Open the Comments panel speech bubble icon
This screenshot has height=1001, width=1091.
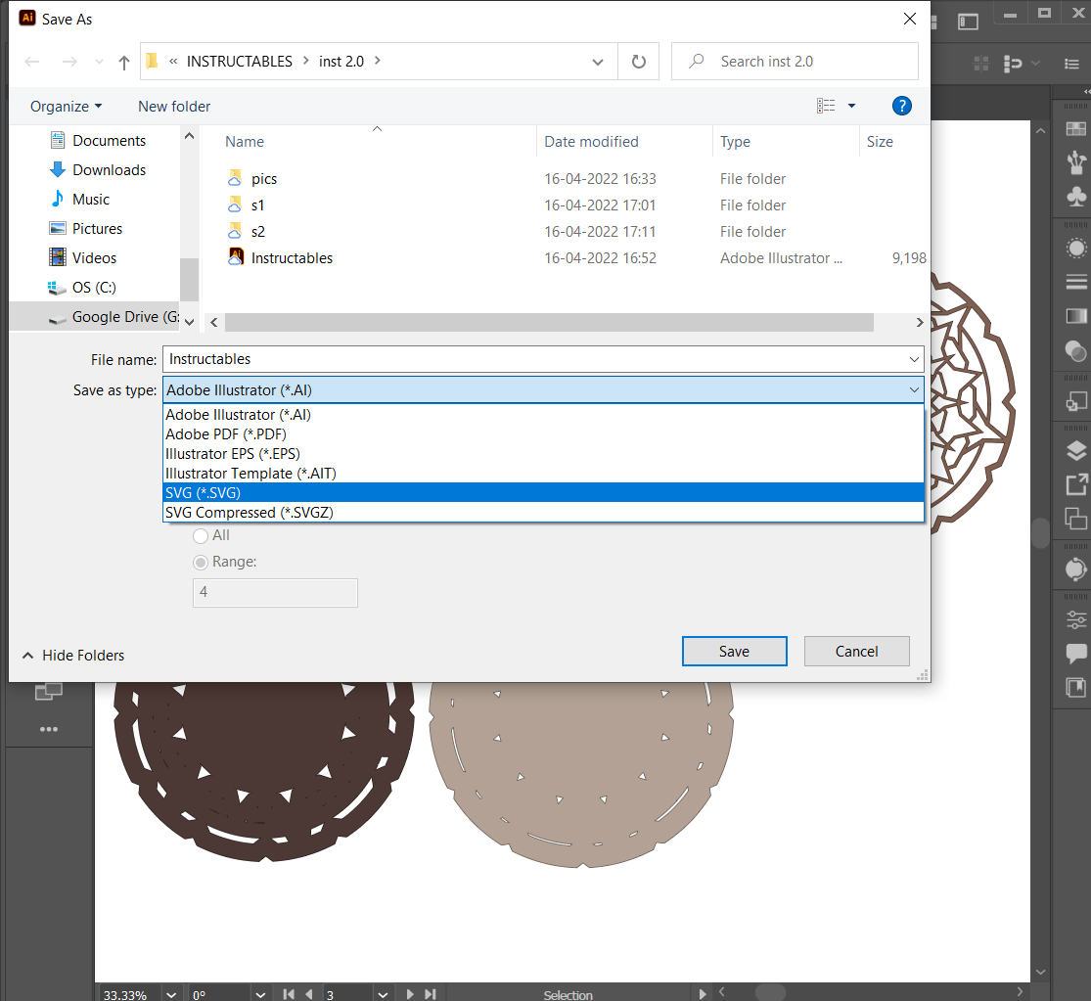pos(1076,653)
